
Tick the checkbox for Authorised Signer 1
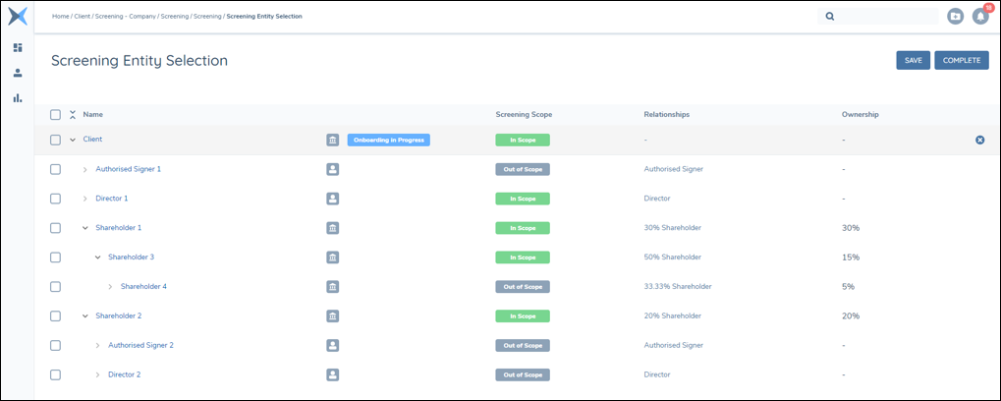point(55,169)
